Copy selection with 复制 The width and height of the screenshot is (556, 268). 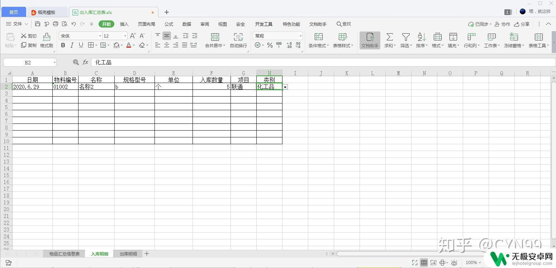pos(29,45)
